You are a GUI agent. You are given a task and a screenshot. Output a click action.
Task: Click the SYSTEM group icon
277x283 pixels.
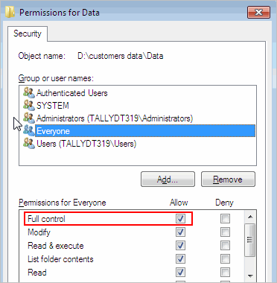[29, 106]
